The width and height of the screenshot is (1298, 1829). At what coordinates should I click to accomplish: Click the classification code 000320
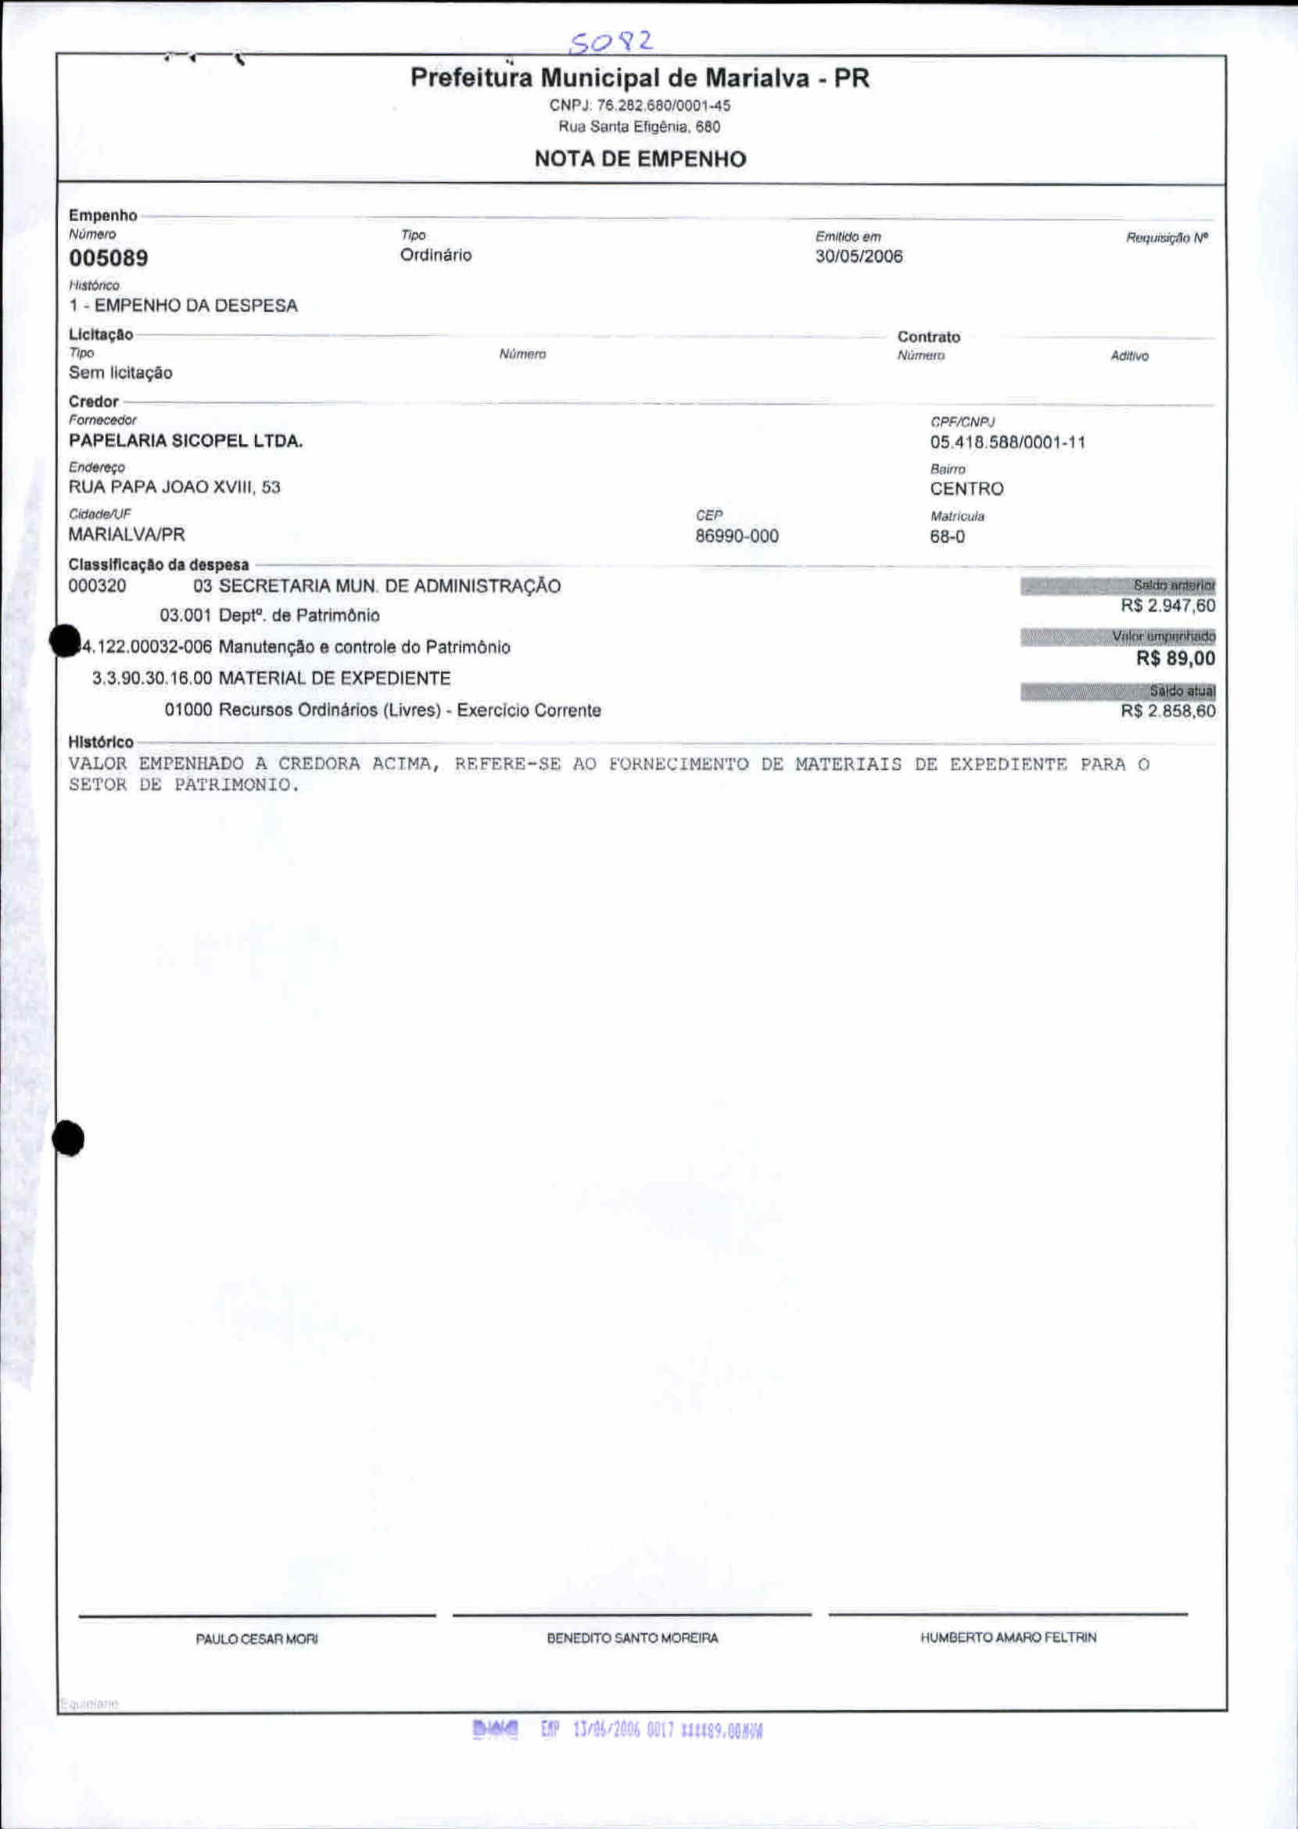98,586
